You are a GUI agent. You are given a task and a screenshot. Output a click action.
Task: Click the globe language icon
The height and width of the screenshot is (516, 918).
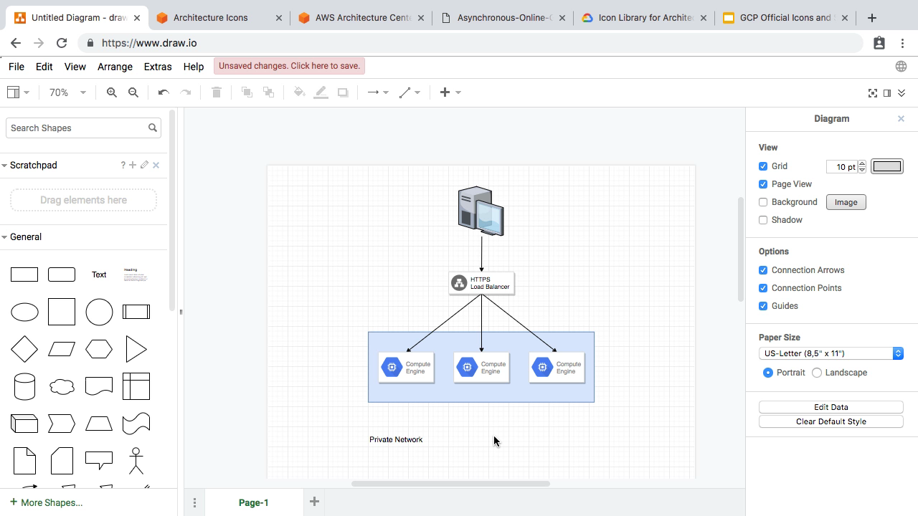pyautogui.click(x=902, y=66)
